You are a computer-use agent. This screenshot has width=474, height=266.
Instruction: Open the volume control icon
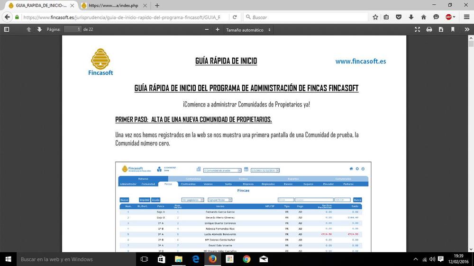(432, 259)
